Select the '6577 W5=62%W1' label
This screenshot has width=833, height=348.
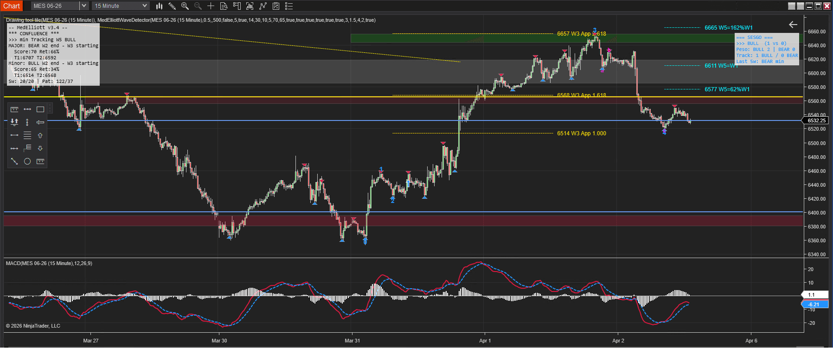[727, 89]
